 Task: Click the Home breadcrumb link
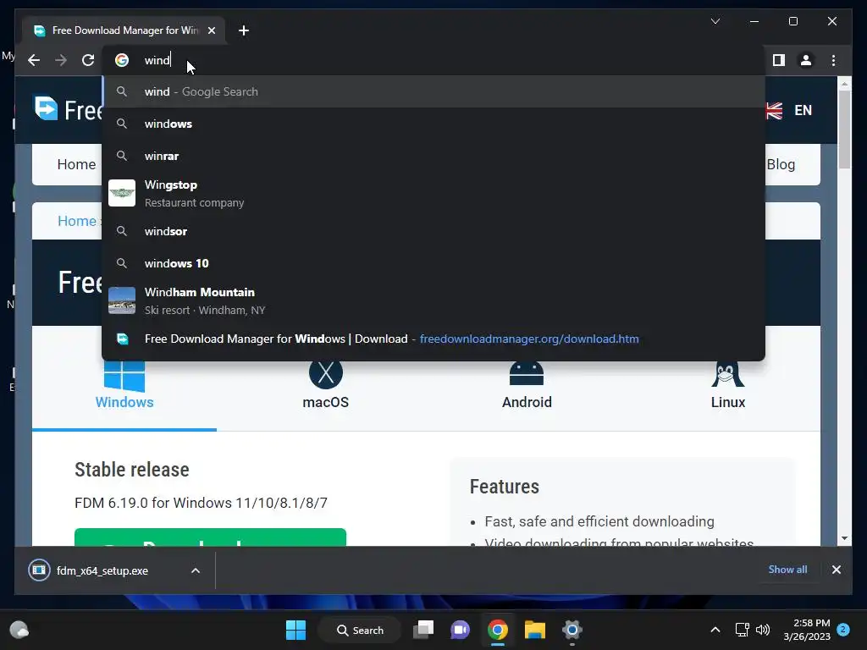(77, 221)
